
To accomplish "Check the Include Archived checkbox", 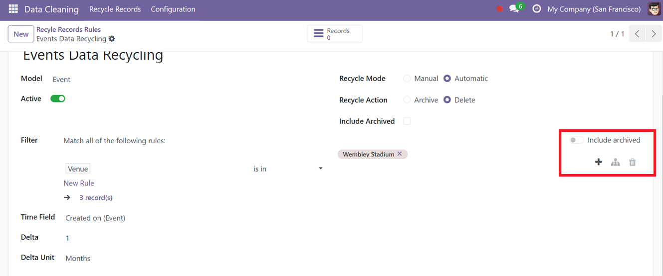I will click(x=407, y=121).
